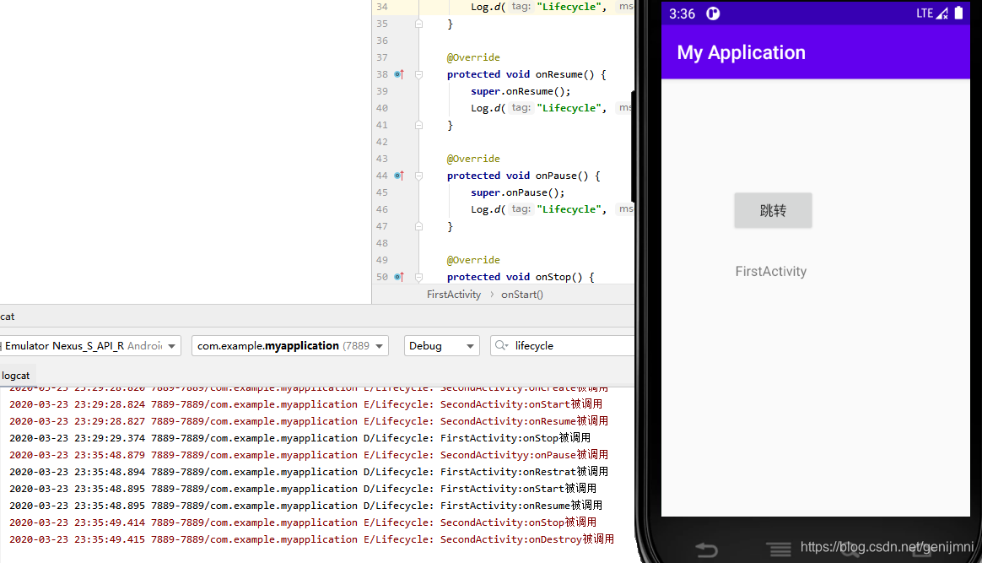
Task: Click the super.onPause() call in code
Action: click(x=517, y=193)
